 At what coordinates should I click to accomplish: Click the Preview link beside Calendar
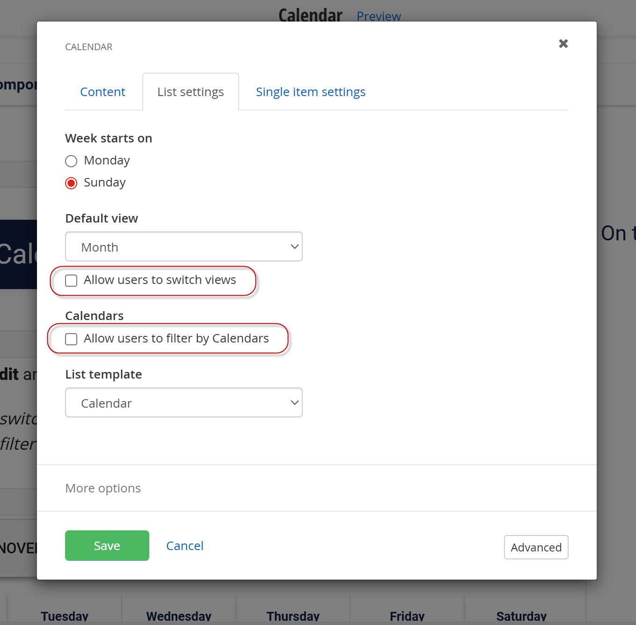(379, 16)
